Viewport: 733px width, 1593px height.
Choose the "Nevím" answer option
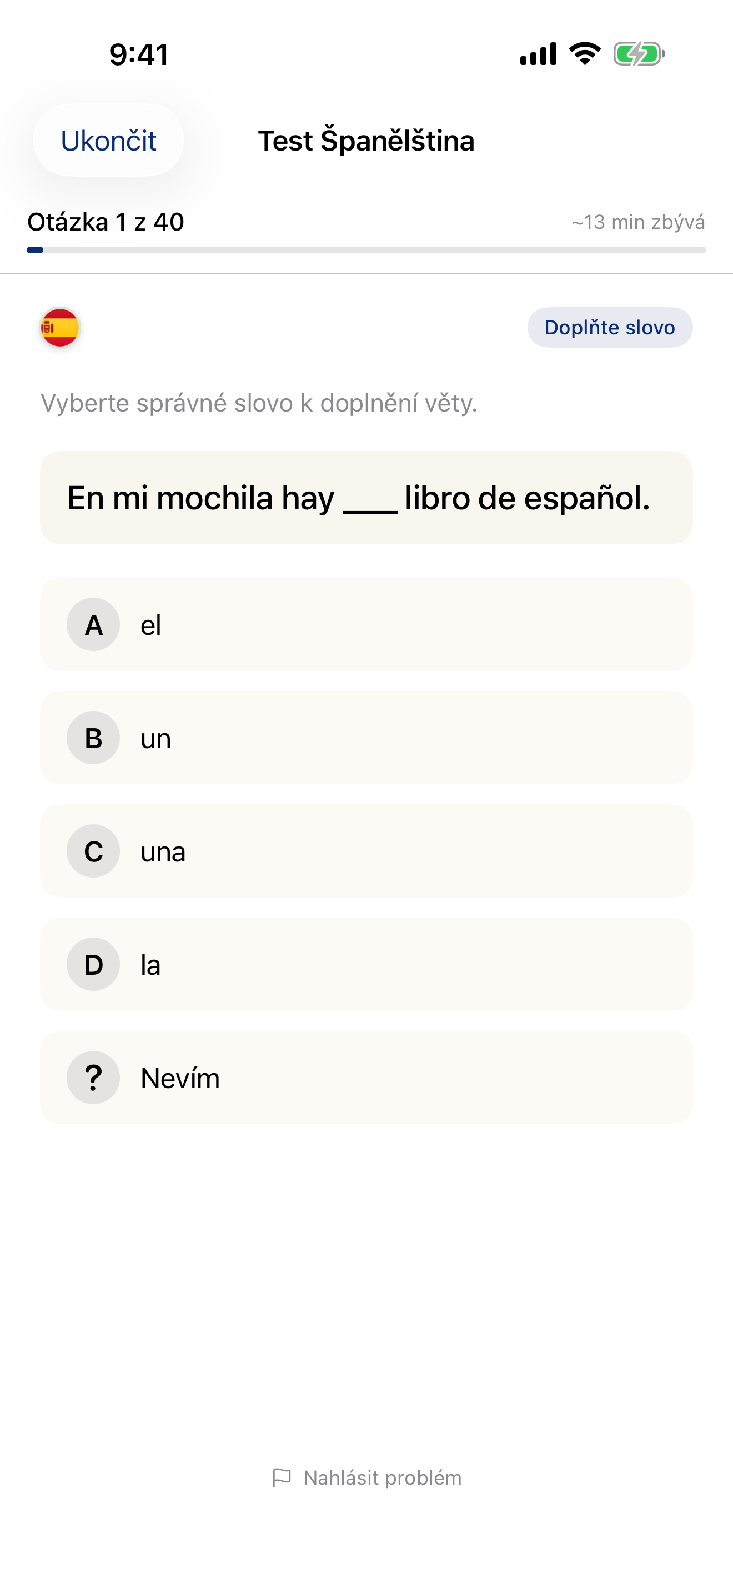point(366,1078)
